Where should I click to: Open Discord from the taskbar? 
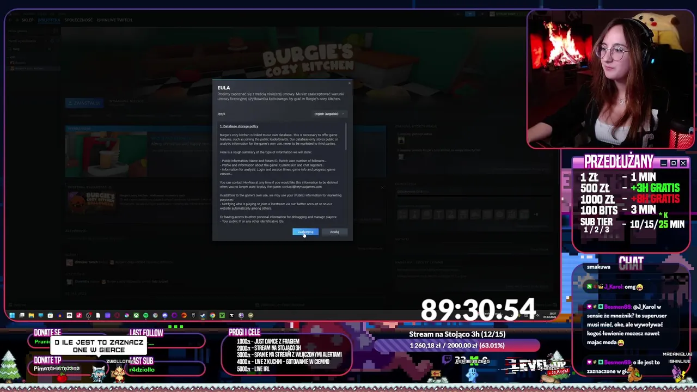click(165, 315)
